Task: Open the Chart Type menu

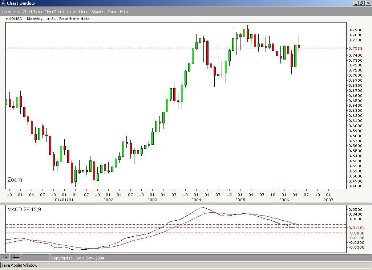Action: (x=32, y=11)
